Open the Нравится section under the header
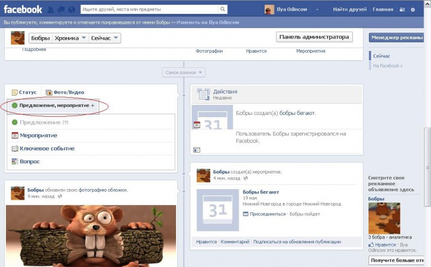This screenshot has width=431, height=267. [256, 51]
